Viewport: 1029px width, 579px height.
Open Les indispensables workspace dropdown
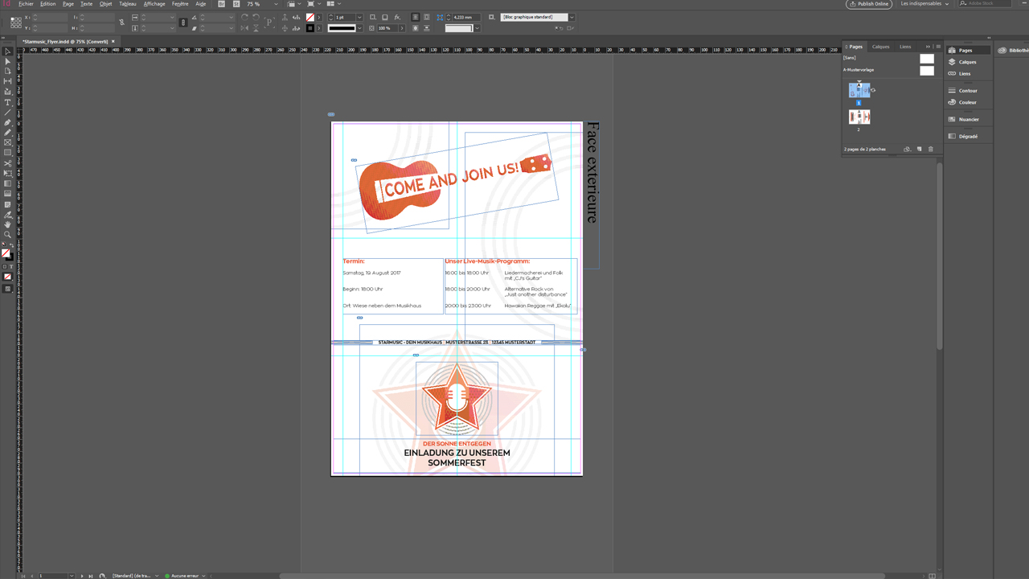(924, 4)
